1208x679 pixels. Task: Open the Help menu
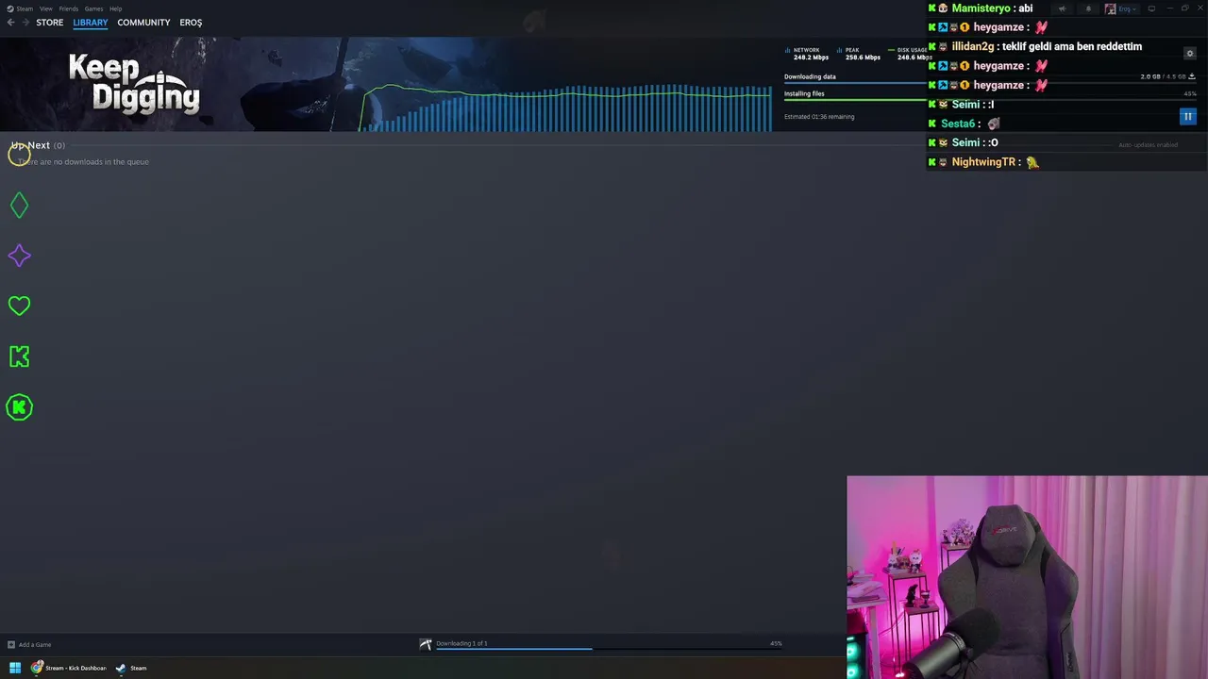pos(116,8)
